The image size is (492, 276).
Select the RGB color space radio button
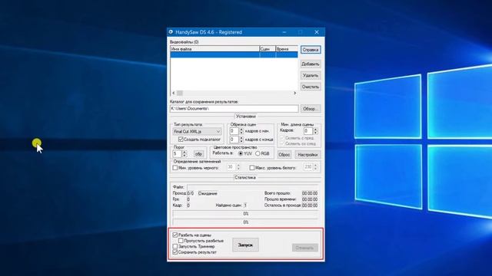(258, 153)
